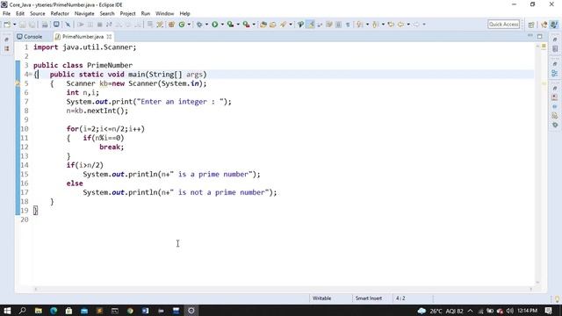562x316 pixels.
Task: Open the New file dropdown arrow
Action: click(x=14, y=25)
